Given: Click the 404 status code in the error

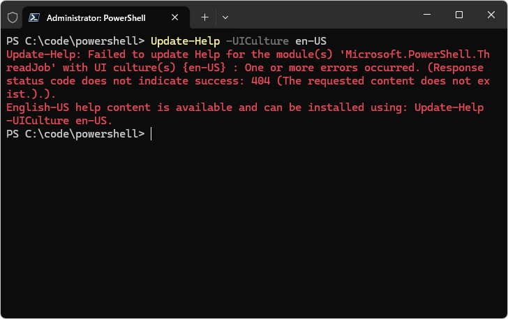Looking at the screenshot, I should (x=262, y=80).
